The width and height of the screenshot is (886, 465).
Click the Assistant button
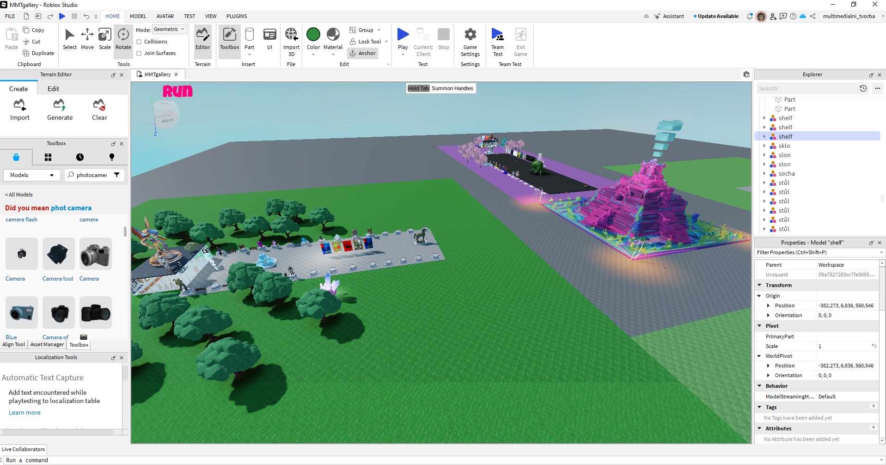pyautogui.click(x=669, y=16)
